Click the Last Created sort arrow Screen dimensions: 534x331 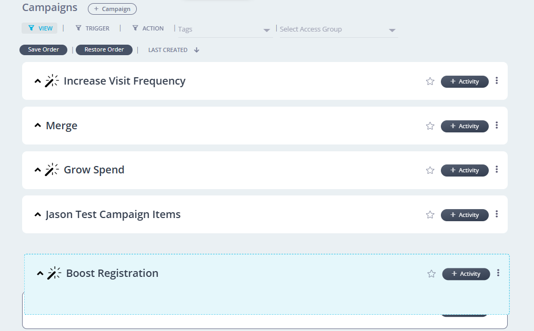(197, 50)
